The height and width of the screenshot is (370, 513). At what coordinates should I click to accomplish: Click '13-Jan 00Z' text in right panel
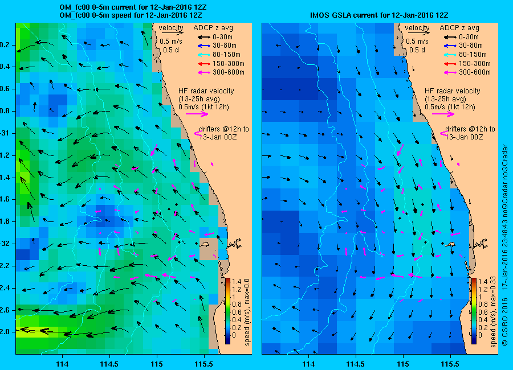click(x=464, y=137)
